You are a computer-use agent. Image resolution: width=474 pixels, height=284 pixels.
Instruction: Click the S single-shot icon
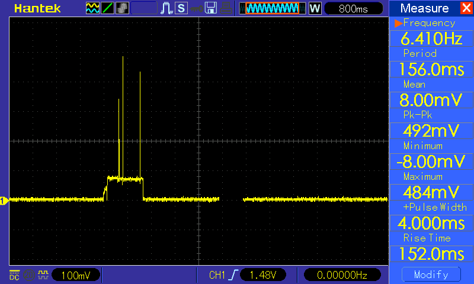click(x=181, y=8)
